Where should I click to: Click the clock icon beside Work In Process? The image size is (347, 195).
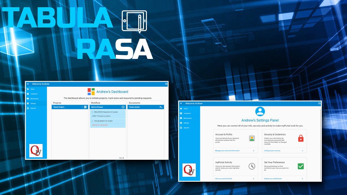[x=123, y=107]
